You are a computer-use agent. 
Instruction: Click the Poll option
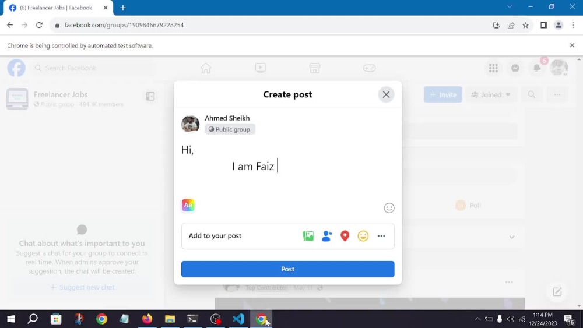[x=469, y=206]
